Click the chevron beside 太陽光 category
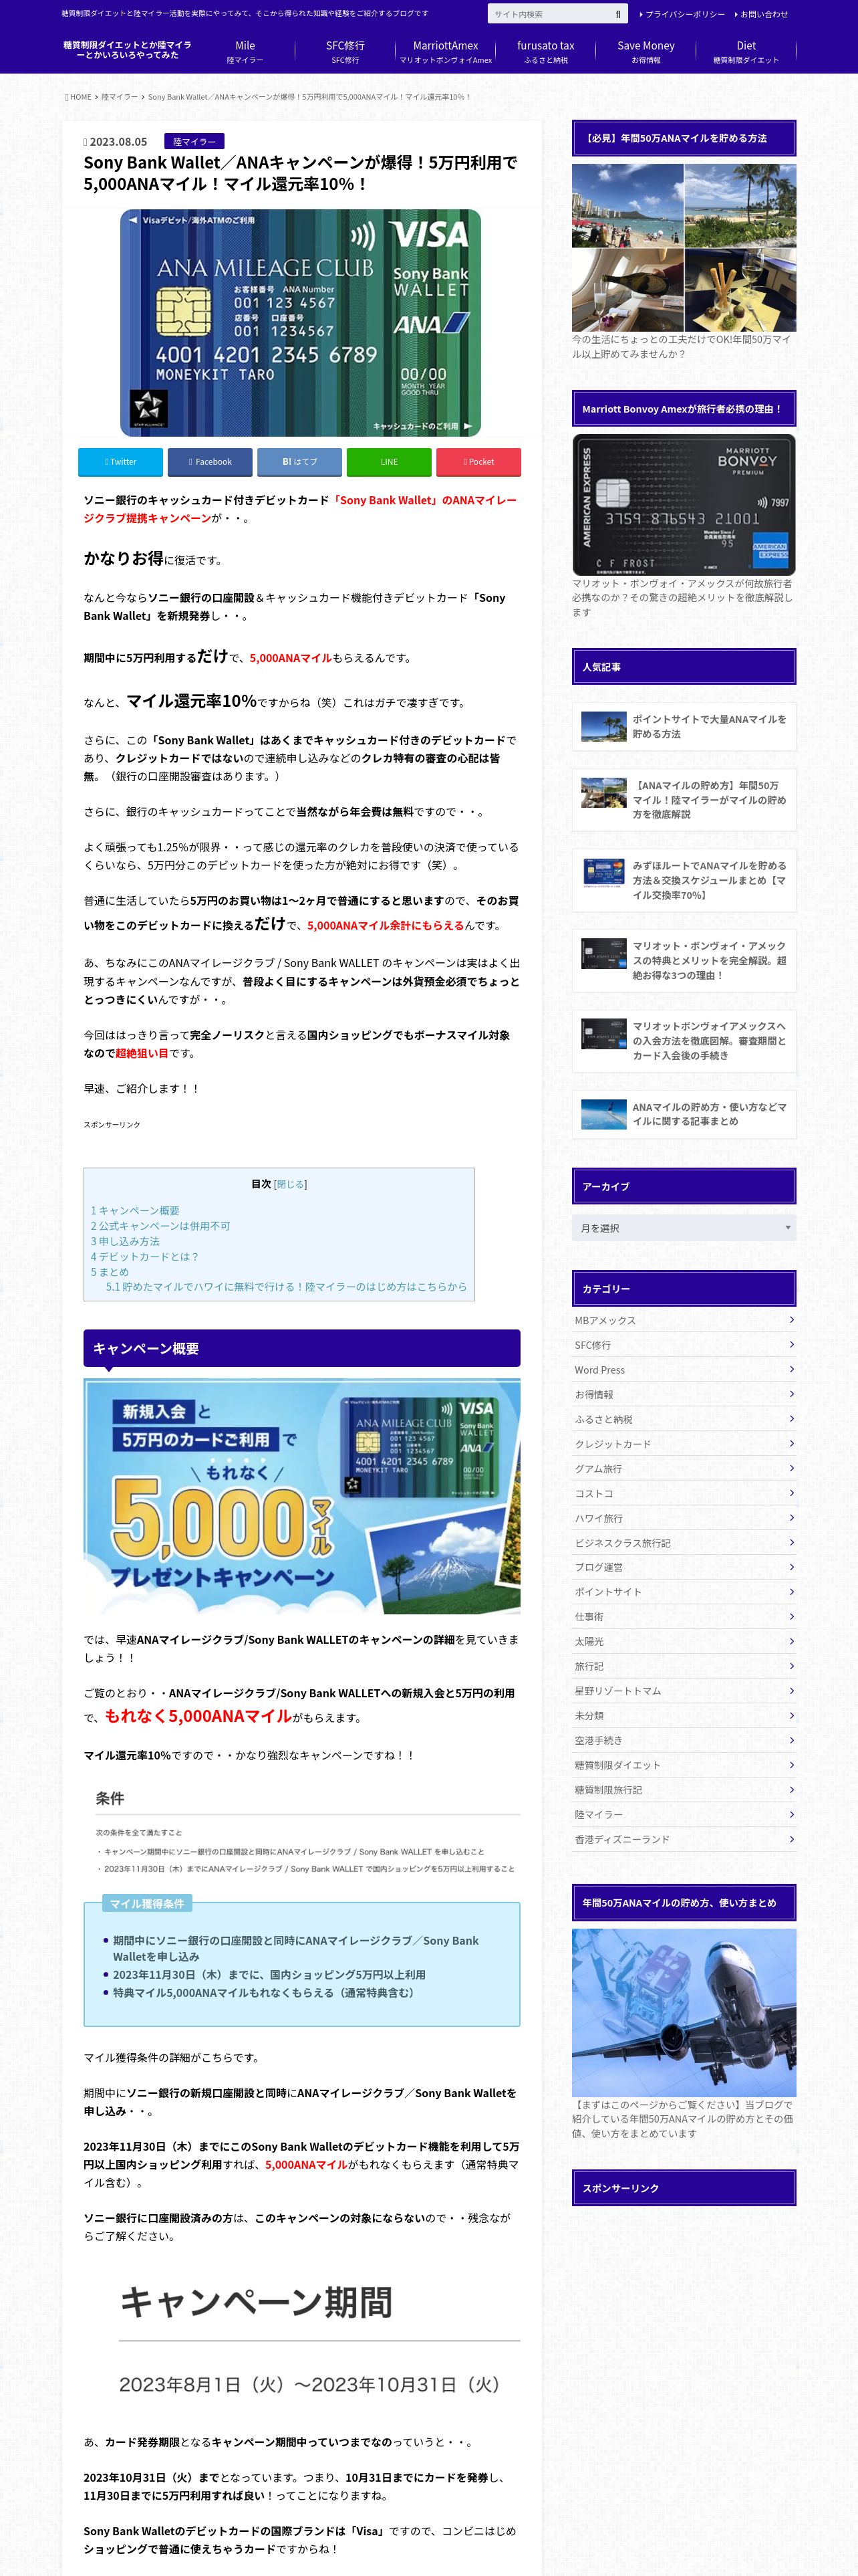The height and width of the screenshot is (2576, 858). [x=791, y=1641]
